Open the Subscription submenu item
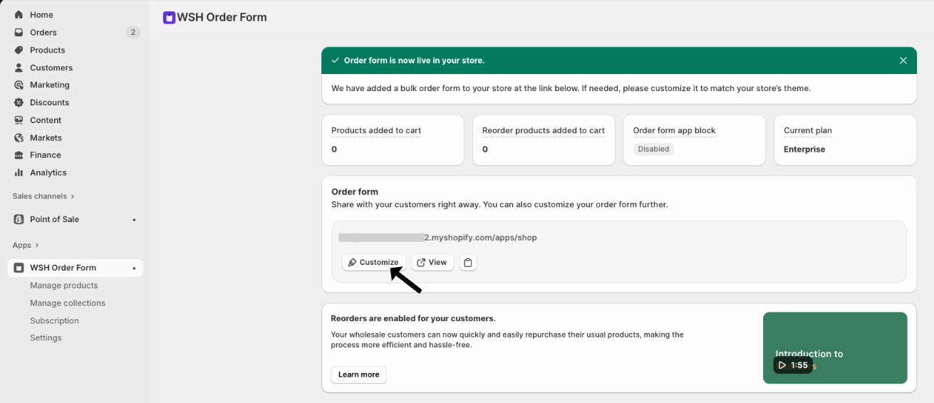 click(x=54, y=321)
